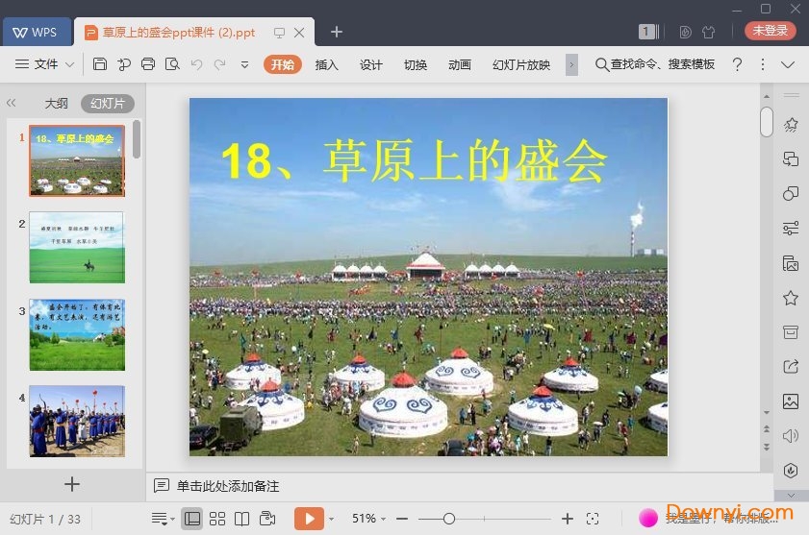
Task: Expand slideshow play options arrow
Action: 331,519
